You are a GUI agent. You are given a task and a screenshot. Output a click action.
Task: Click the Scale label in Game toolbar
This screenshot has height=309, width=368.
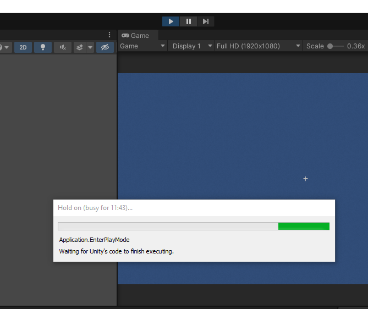[x=315, y=46]
